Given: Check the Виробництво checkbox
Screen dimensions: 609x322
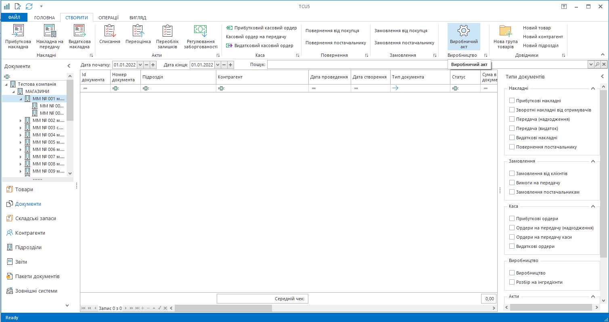Looking at the screenshot, I should tap(512, 273).
